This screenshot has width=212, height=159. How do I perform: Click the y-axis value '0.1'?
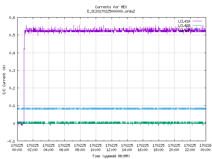click(x=12, y=106)
